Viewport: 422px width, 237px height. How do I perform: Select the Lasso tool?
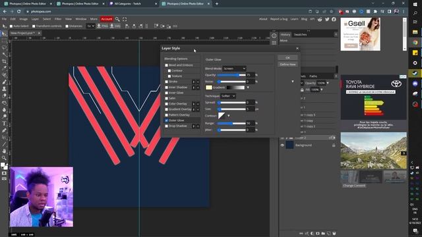(4, 48)
